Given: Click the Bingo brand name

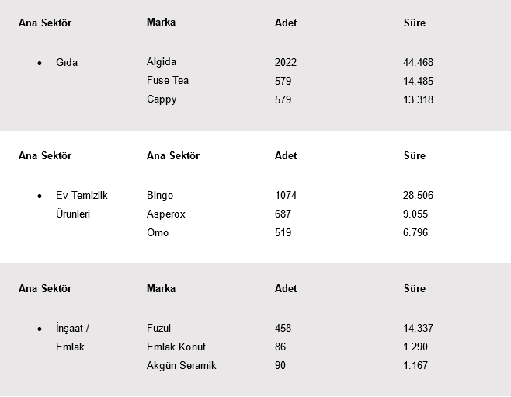Looking at the screenshot, I should pyautogui.click(x=160, y=195).
